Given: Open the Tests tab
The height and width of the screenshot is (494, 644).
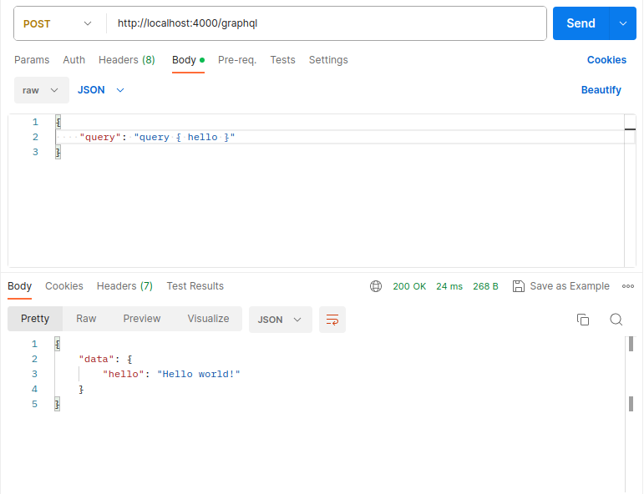Looking at the screenshot, I should click(282, 60).
